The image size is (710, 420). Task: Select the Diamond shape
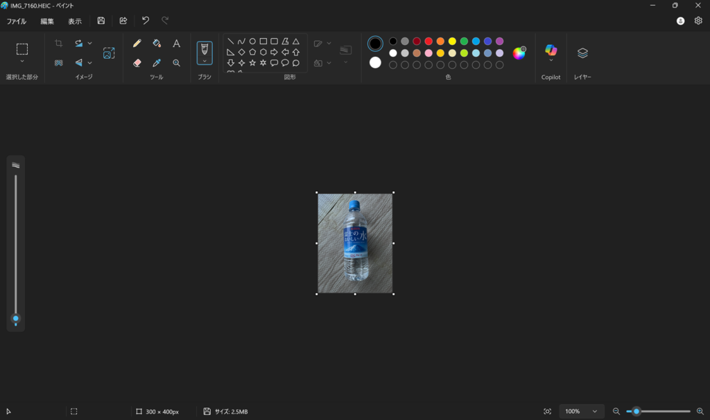tap(241, 52)
